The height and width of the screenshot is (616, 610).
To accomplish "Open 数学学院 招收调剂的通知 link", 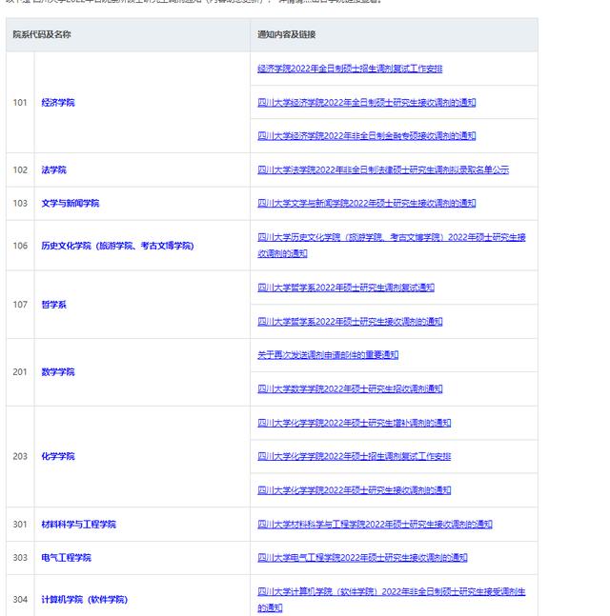I will coord(350,388).
